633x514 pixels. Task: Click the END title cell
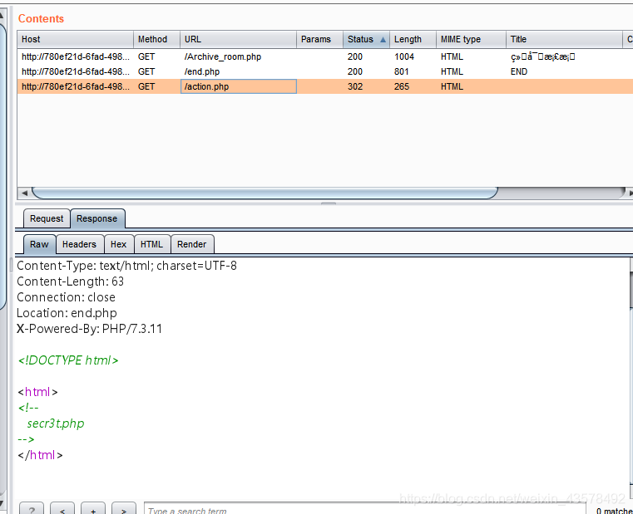[564, 71]
